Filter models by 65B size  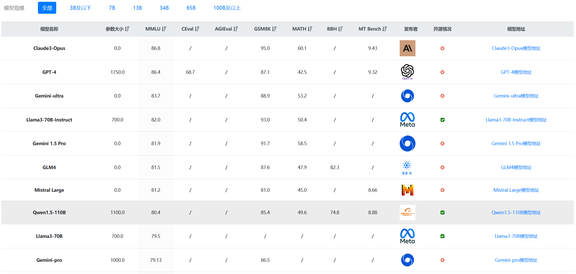click(191, 8)
